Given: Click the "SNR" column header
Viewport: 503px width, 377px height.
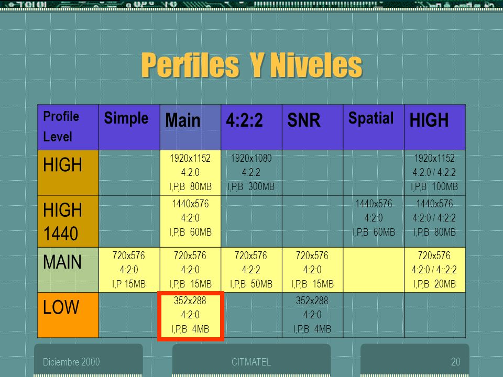Looking at the screenshot, I should click(312, 127).
